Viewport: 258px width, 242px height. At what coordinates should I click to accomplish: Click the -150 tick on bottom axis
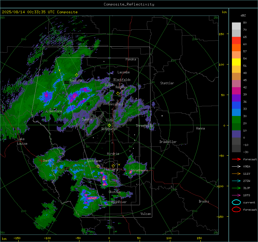click(x=17, y=238)
